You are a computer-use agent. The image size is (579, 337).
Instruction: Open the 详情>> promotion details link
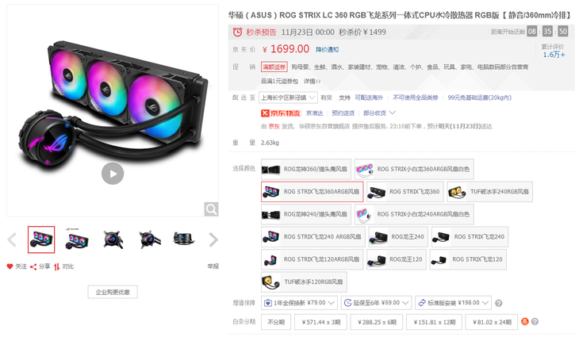[312, 81]
